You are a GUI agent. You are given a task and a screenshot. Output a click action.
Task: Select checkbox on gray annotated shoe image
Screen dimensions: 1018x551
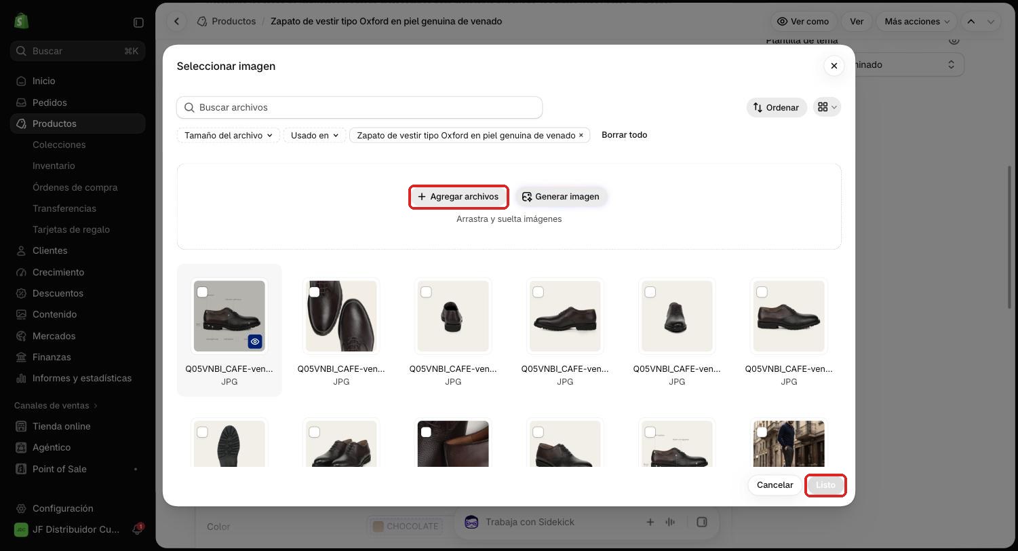click(x=202, y=292)
